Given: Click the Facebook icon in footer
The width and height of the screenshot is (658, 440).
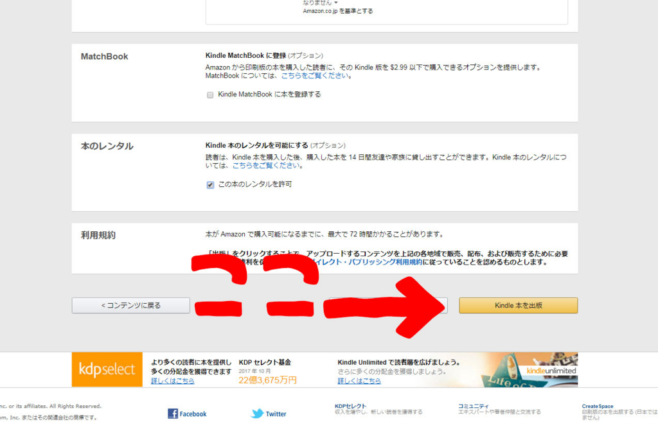Looking at the screenshot, I should point(172,414).
